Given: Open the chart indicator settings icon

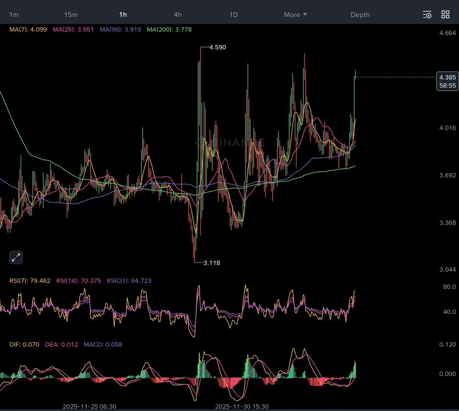Looking at the screenshot, I should coord(427,15).
